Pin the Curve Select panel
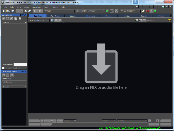174x131 pixels. tap(23, 15)
